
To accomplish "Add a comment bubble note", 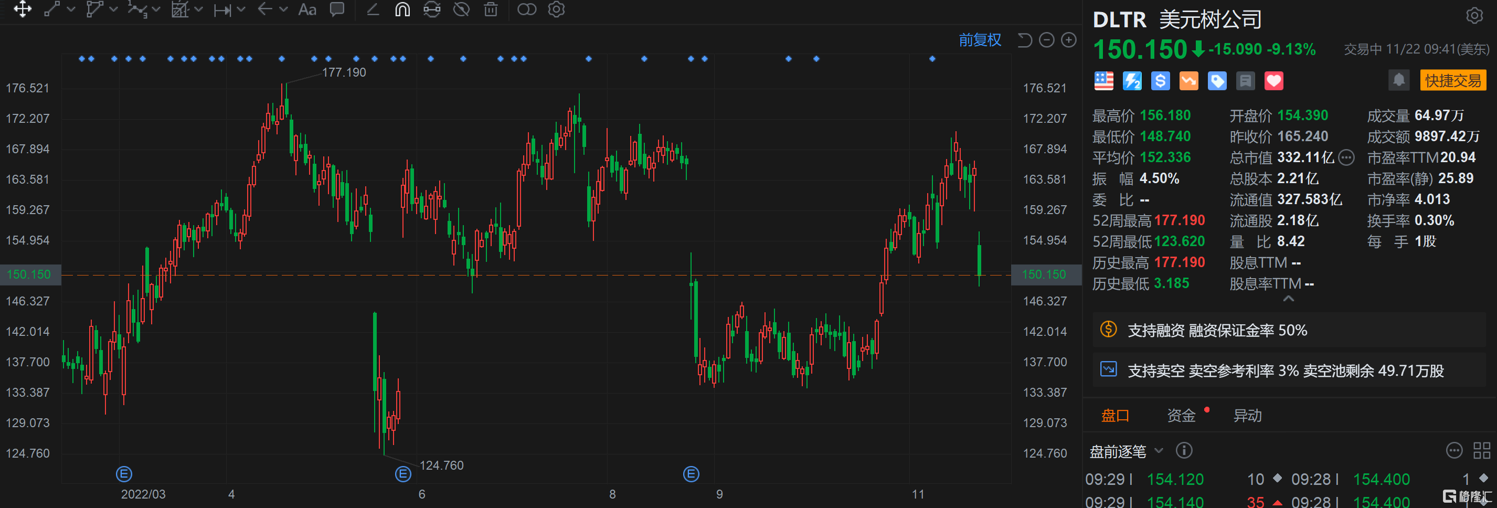I will (x=337, y=9).
